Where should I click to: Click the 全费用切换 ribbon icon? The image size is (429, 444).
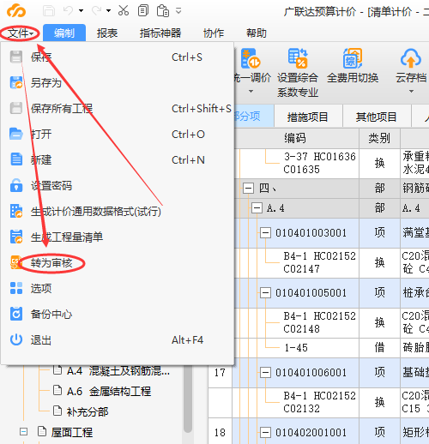[x=353, y=58]
